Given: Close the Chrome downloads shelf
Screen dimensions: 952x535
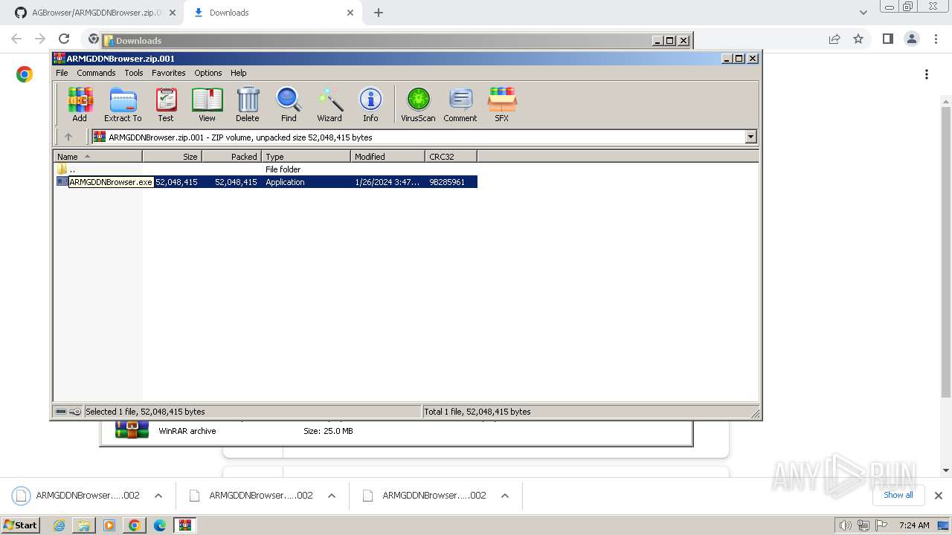Looking at the screenshot, I should coord(939,496).
